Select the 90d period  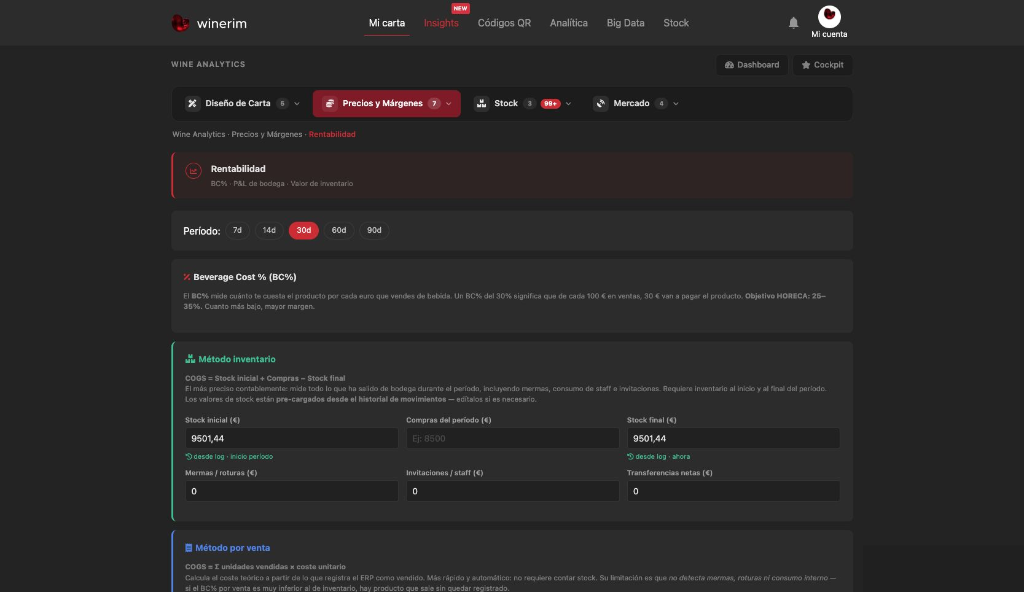pos(374,230)
